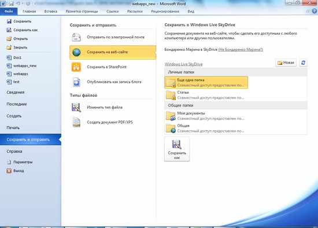Click the Open folder icon in sidebar
The height and width of the screenshot is (228, 318).
(9, 39)
